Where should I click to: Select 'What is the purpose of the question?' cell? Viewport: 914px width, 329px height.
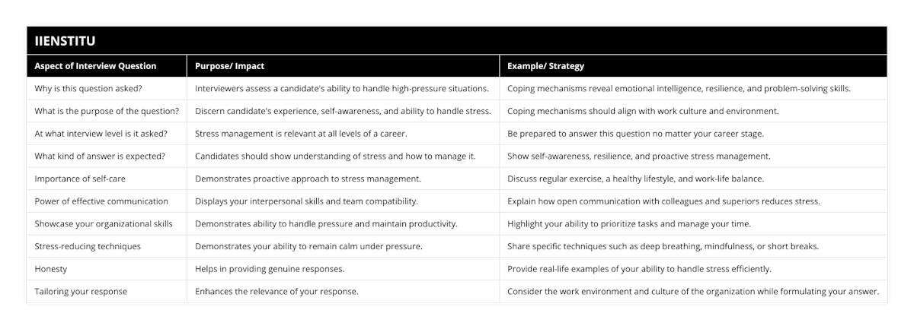click(x=107, y=111)
